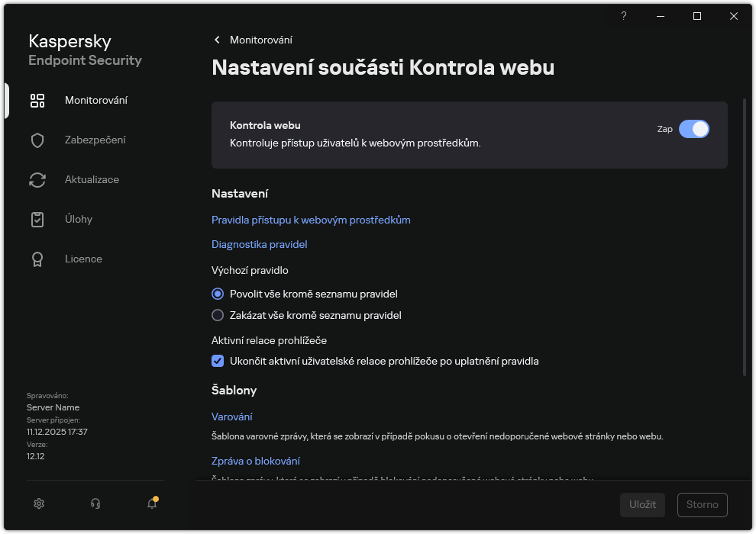Image resolution: width=756 pixels, height=534 pixels.
Task: Select 'Povolit vše kromě seznamu pravidel' option
Action: [x=218, y=294]
